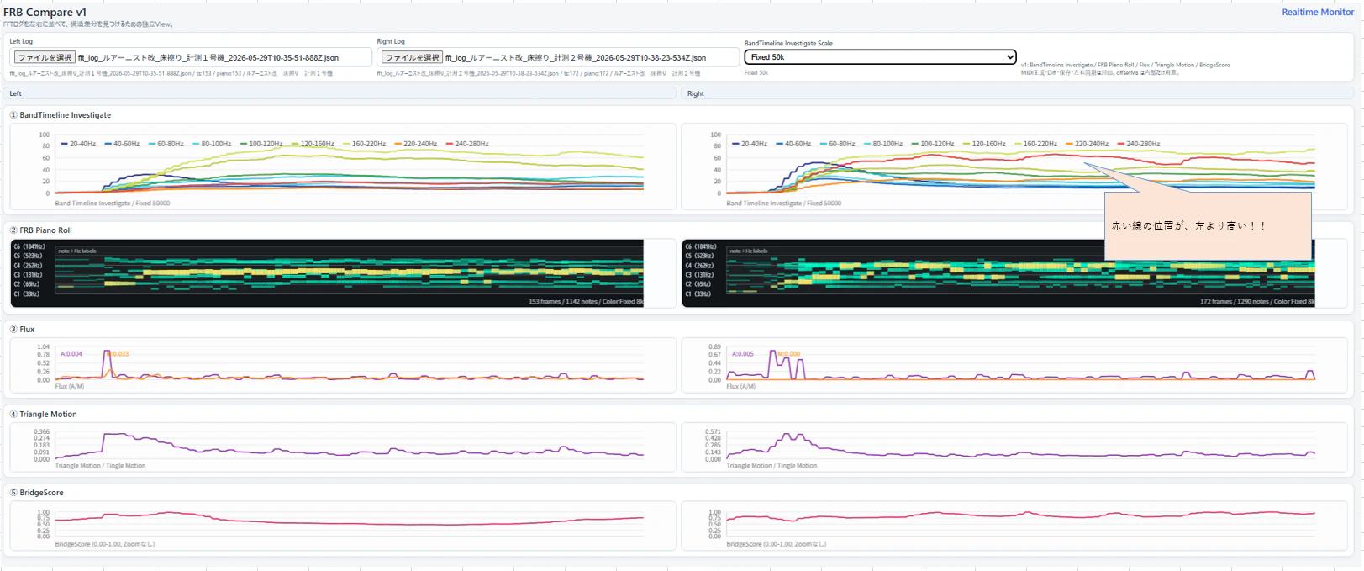Toggle the 120-160Hz legend in left chart
Screen dimensions: 1364x571
coord(313,144)
